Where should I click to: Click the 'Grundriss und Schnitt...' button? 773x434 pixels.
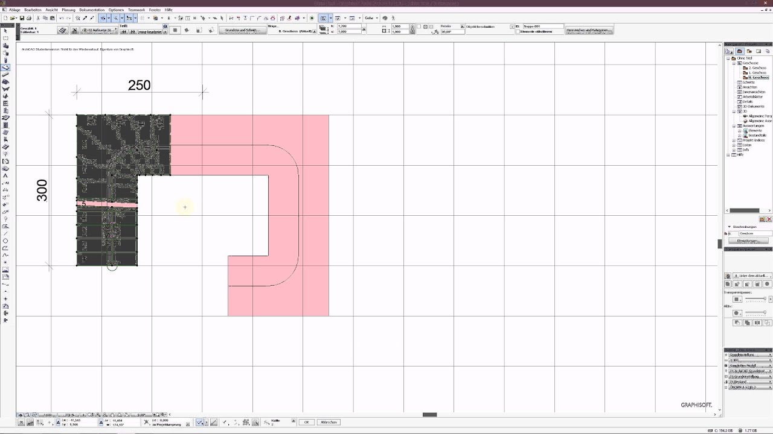click(242, 30)
